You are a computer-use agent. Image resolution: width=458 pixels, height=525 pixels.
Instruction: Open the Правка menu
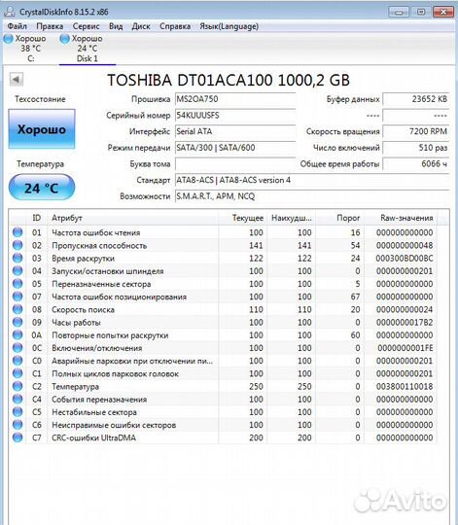coord(50,26)
